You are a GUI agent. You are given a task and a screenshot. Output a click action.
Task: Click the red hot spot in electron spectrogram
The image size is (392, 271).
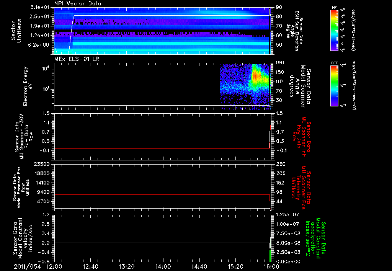pyautogui.click(x=256, y=77)
